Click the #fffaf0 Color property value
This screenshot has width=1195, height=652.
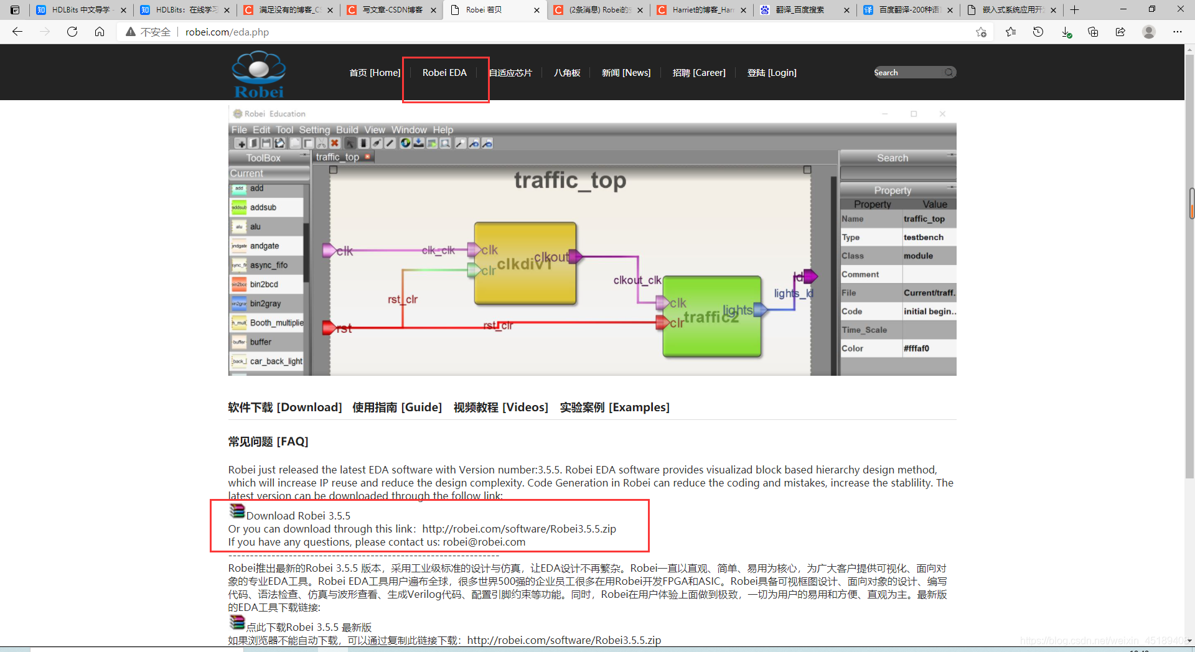click(929, 348)
